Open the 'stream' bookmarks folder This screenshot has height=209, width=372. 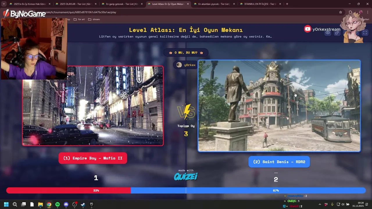click(x=94, y=19)
